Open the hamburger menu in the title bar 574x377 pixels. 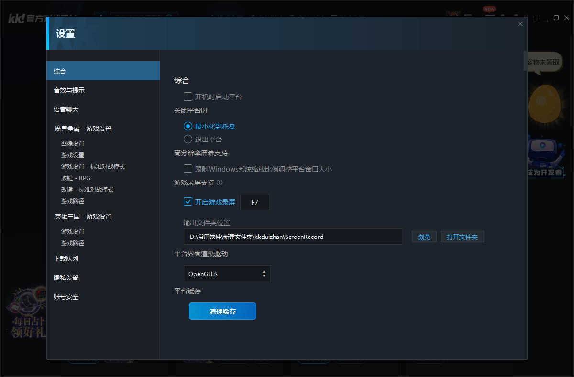coord(535,18)
